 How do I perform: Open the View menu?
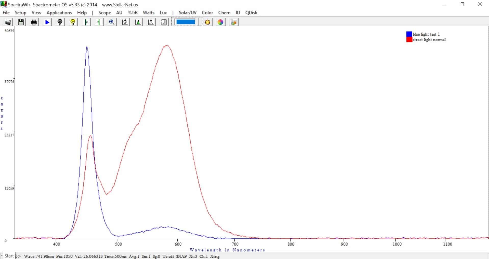[36, 12]
